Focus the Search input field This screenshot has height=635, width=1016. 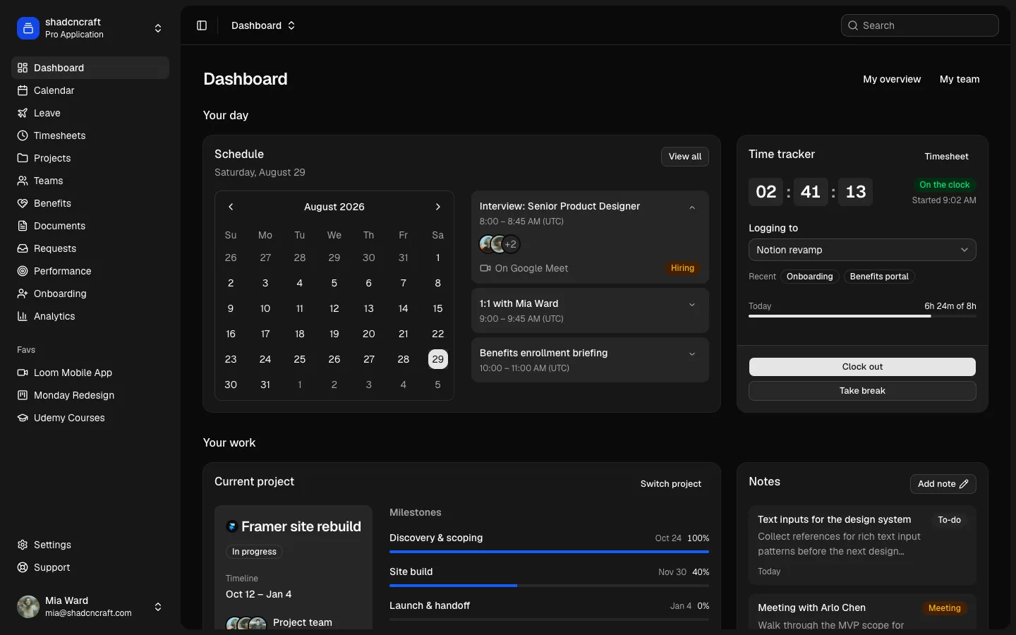[x=920, y=25]
